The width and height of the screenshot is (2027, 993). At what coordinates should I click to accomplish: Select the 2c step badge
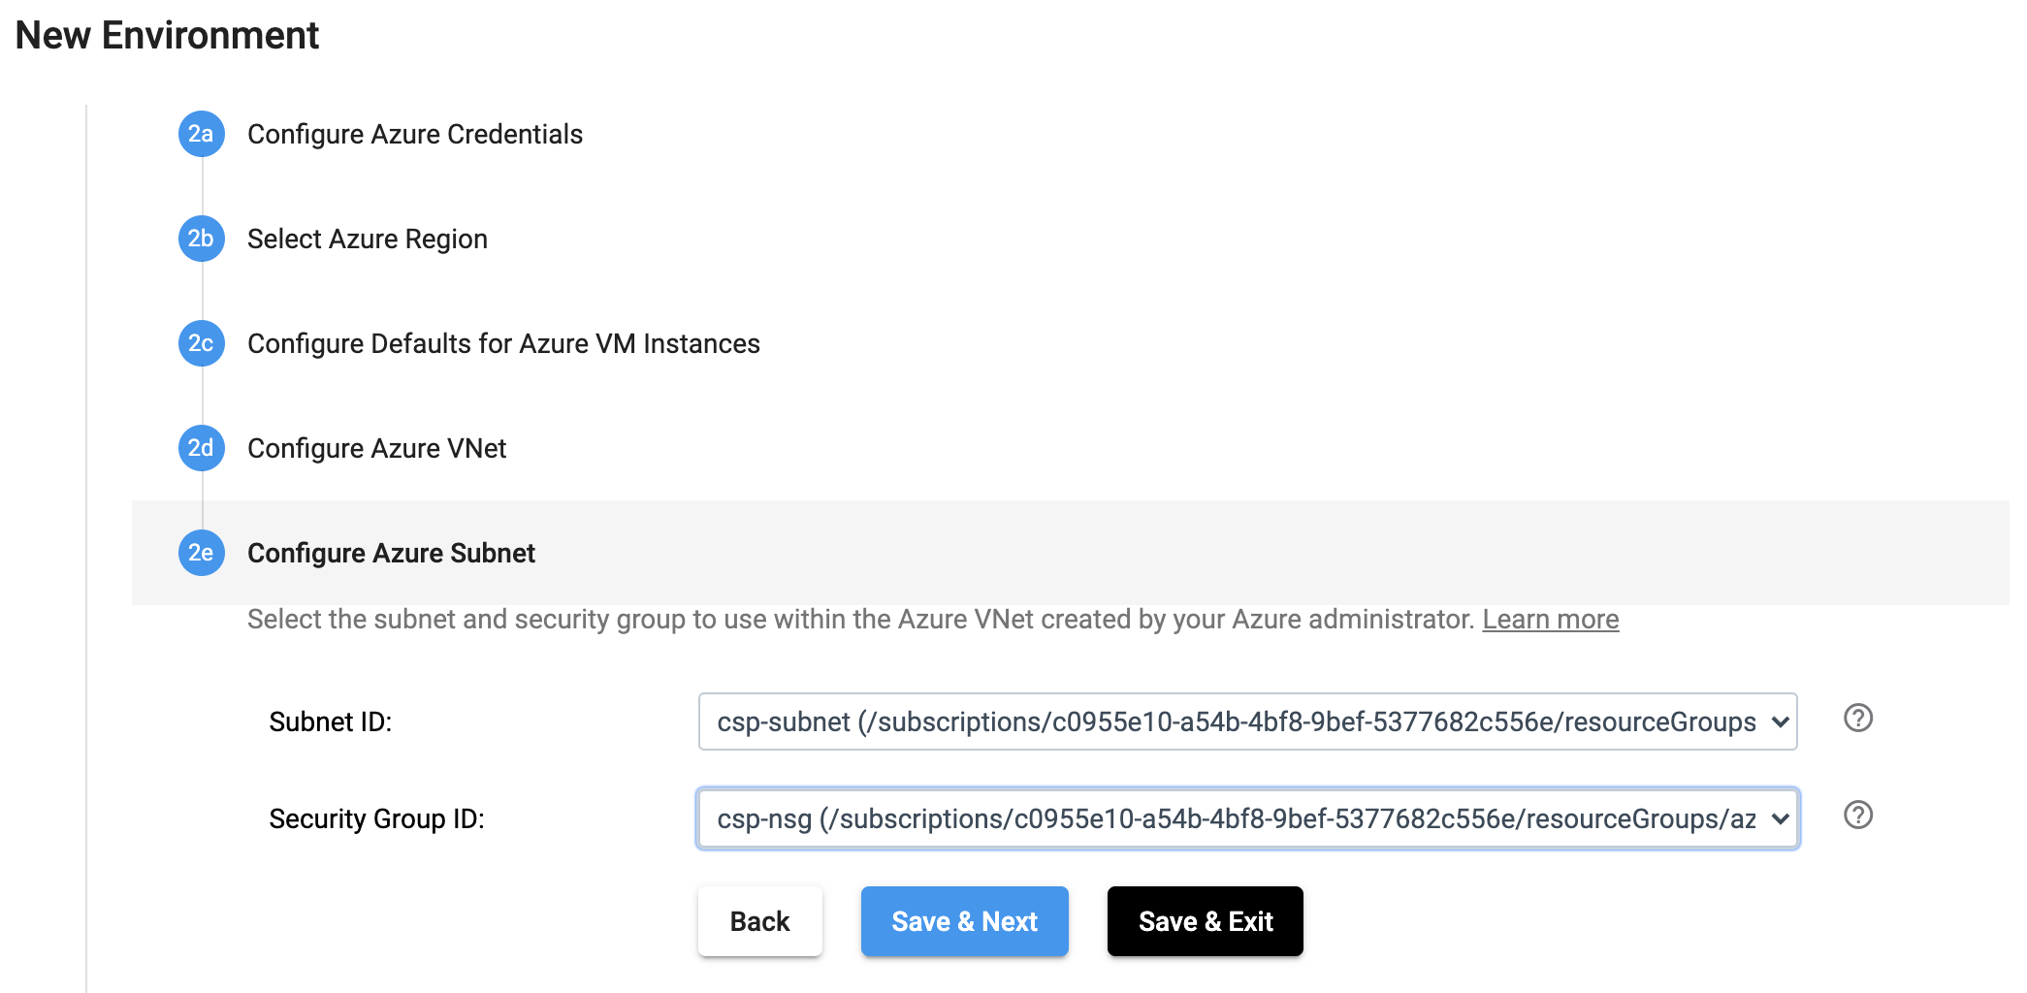click(201, 343)
